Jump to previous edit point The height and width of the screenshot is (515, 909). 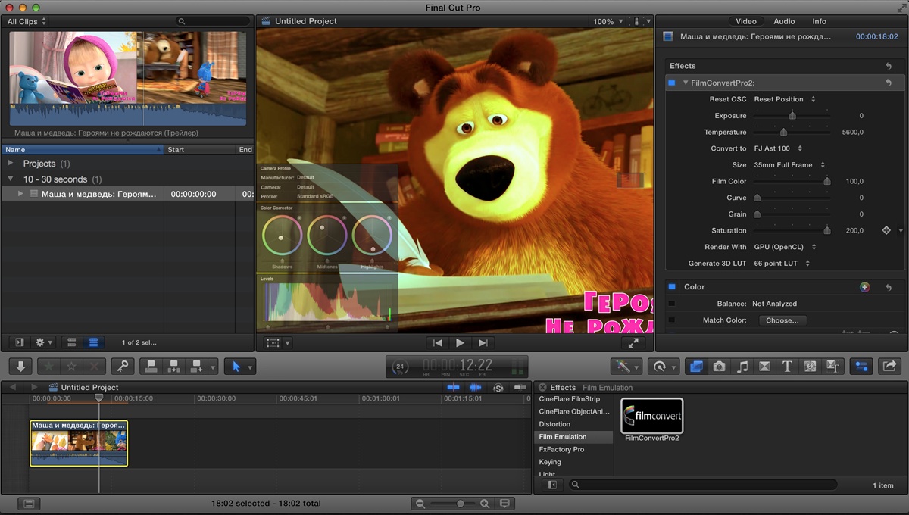[x=437, y=343]
